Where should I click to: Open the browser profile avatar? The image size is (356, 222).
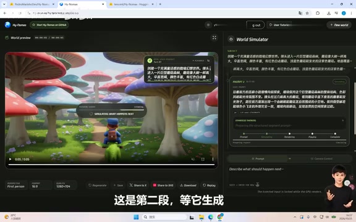click(344, 13)
